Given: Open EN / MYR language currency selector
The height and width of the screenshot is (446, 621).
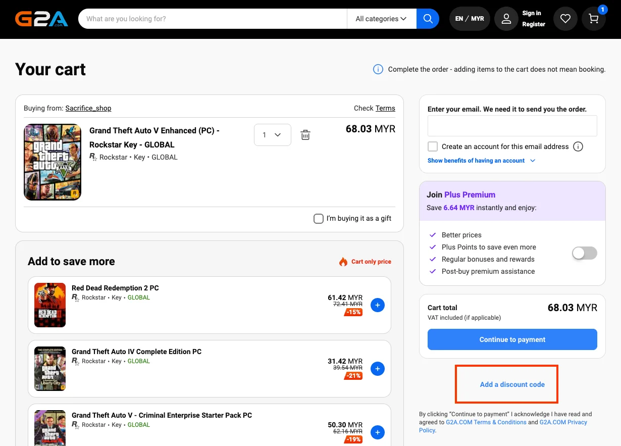Looking at the screenshot, I should pos(470,19).
